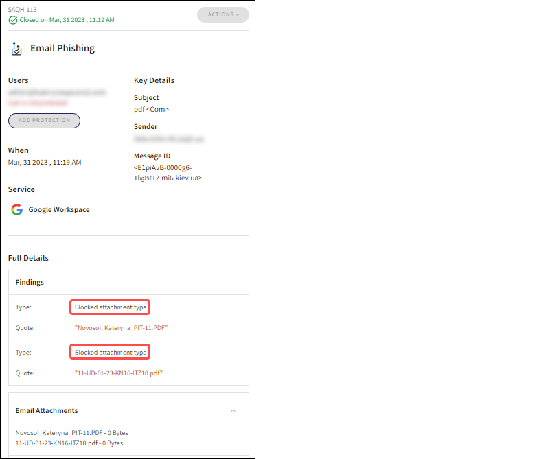
Task: Click the blurred user email address
Action: [x=57, y=91]
